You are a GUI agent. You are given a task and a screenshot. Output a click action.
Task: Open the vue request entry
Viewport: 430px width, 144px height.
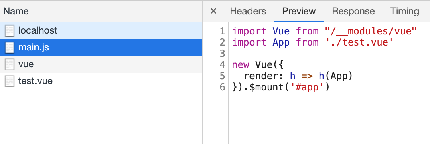tap(101, 64)
